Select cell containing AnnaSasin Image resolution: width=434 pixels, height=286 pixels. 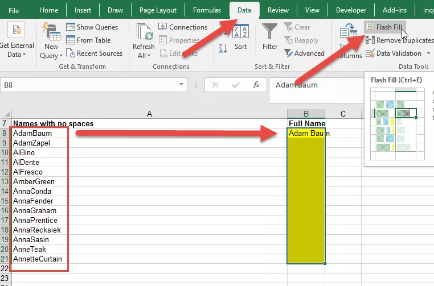click(149, 239)
